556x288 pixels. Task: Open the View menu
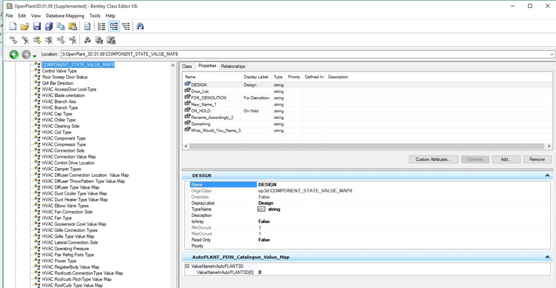click(x=36, y=15)
